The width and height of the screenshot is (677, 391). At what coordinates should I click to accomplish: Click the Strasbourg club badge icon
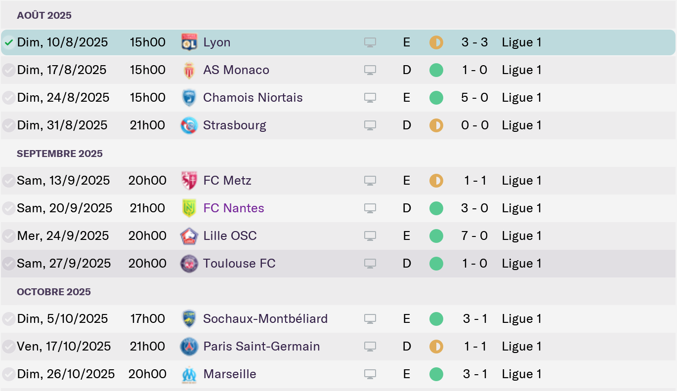pyautogui.click(x=189, y=125)
